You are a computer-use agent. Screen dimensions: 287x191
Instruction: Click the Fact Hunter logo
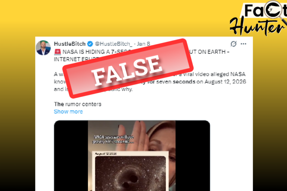258,18
